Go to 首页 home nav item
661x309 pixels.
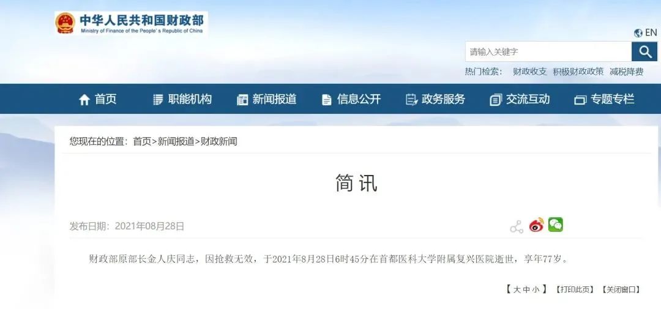[x=97, y=100]
